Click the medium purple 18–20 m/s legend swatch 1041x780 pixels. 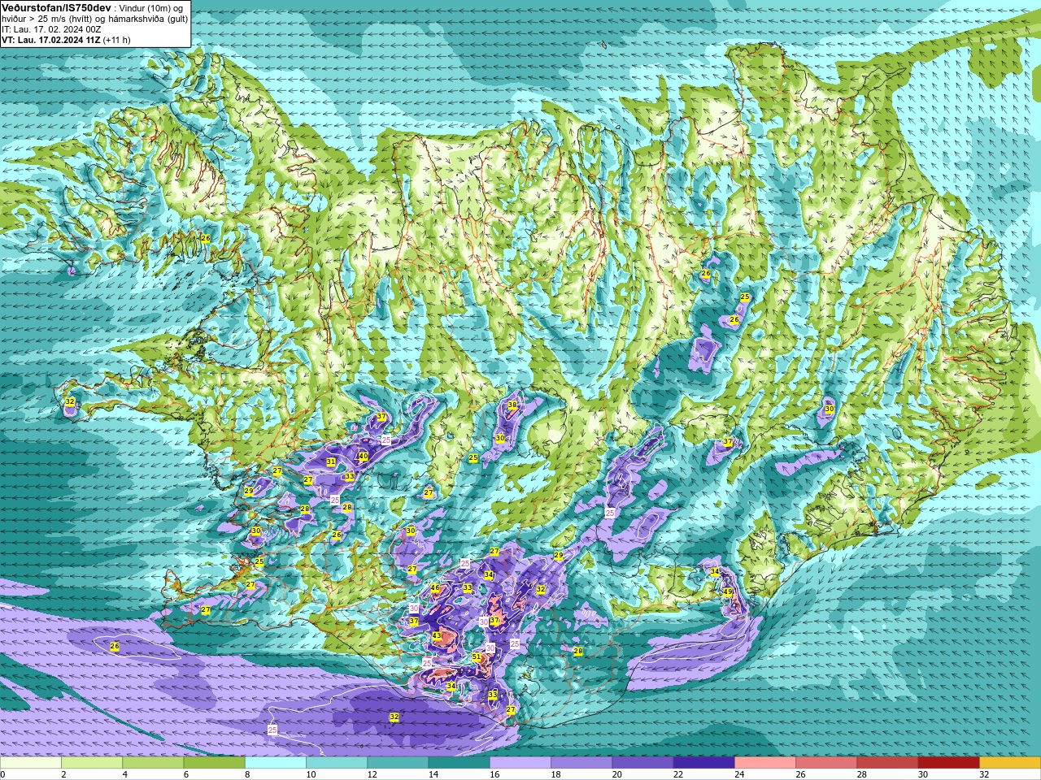click(581, 763)
